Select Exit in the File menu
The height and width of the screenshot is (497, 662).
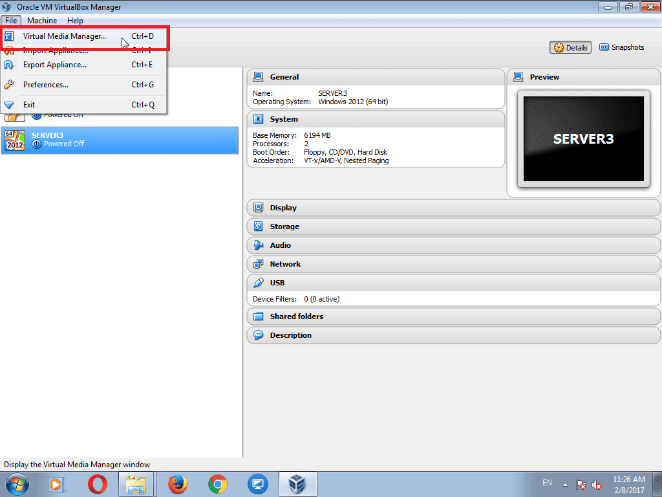[83, 104]
